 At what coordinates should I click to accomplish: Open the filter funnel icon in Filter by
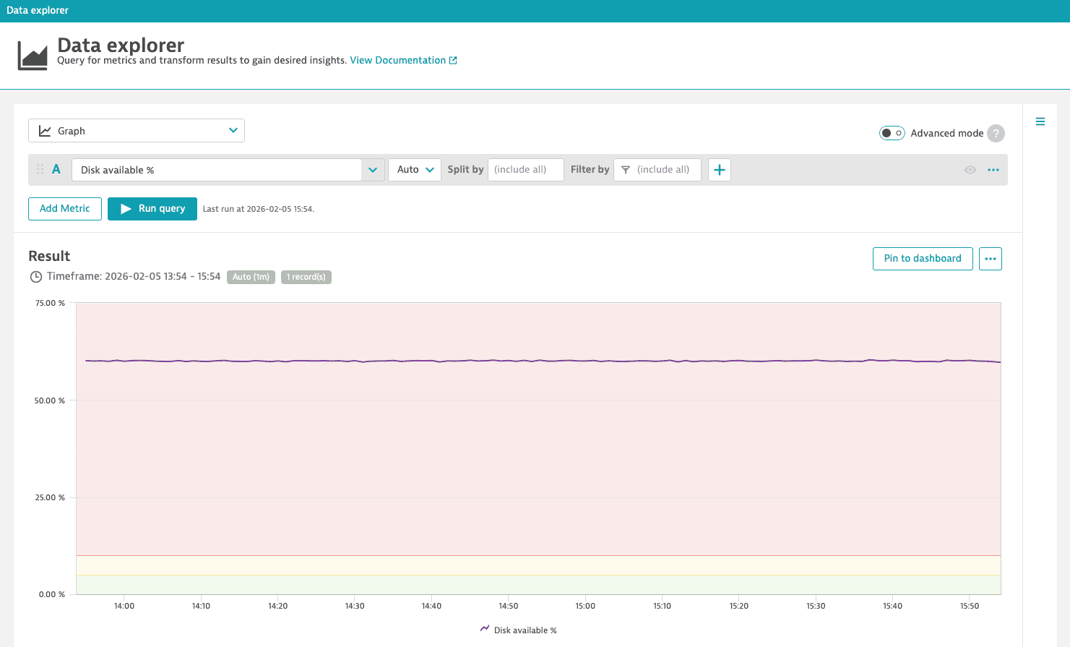[x=626, y=169]
